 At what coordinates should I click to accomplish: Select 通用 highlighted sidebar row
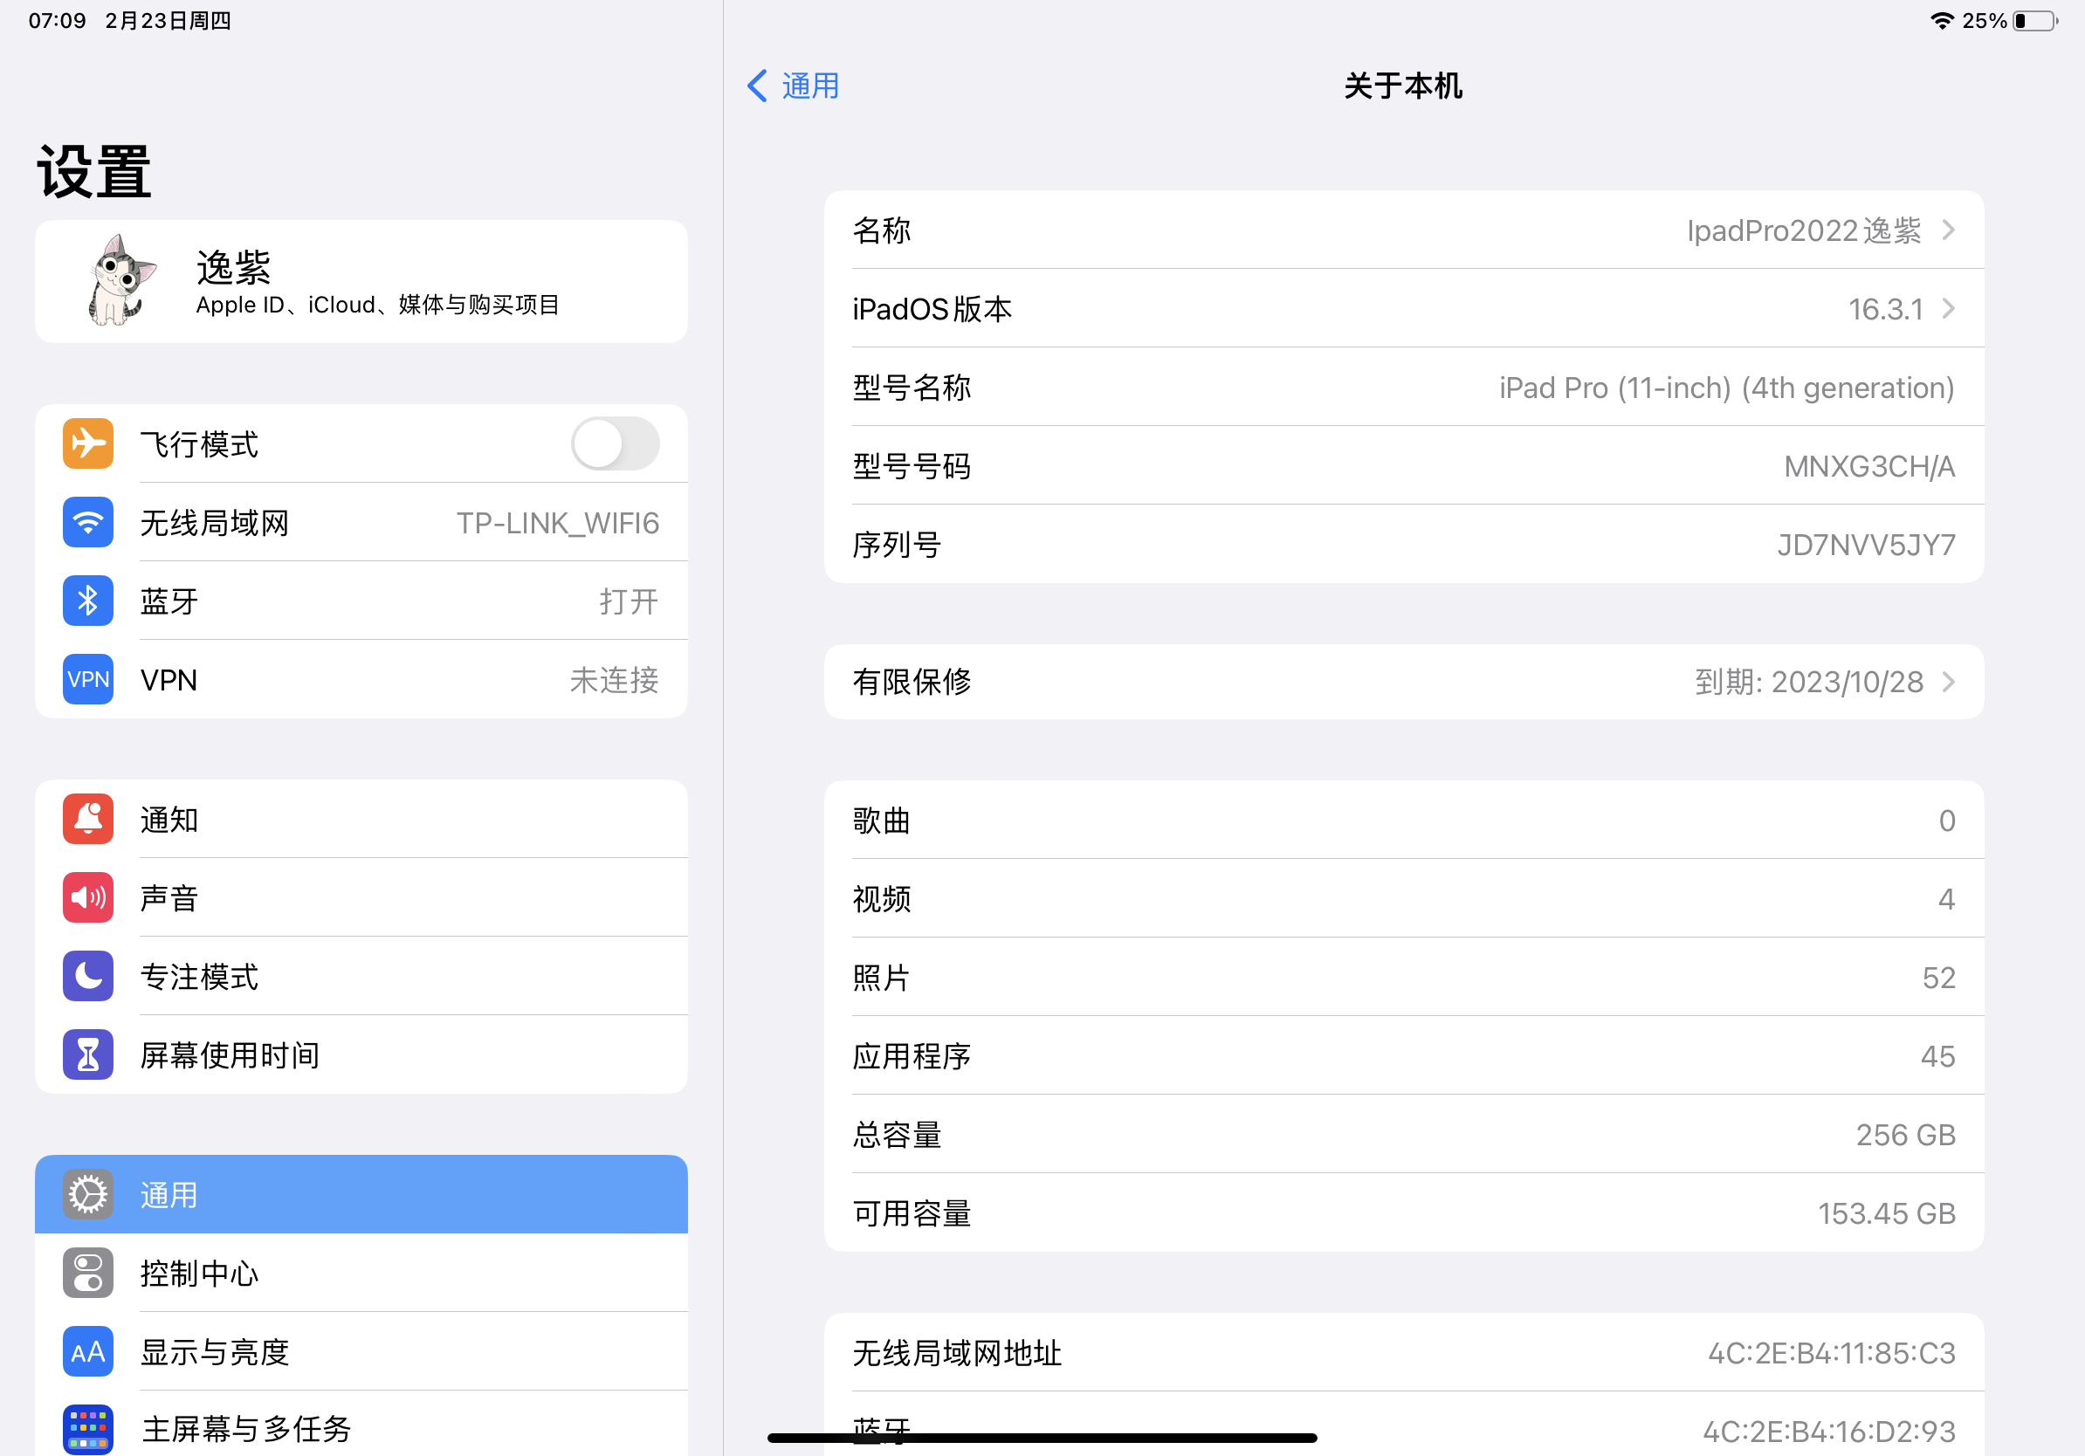[361, 1195]
